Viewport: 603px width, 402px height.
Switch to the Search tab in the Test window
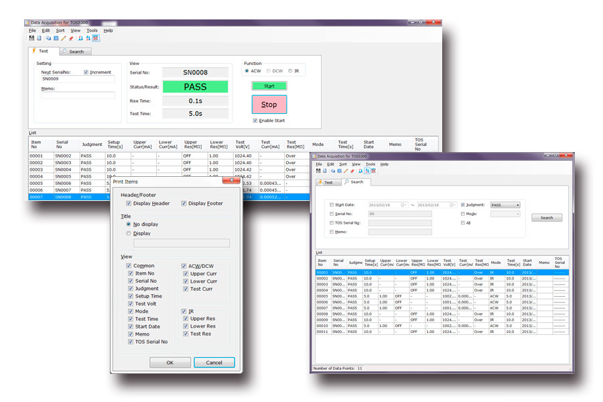pyautogui.click(x=75, y=52)
